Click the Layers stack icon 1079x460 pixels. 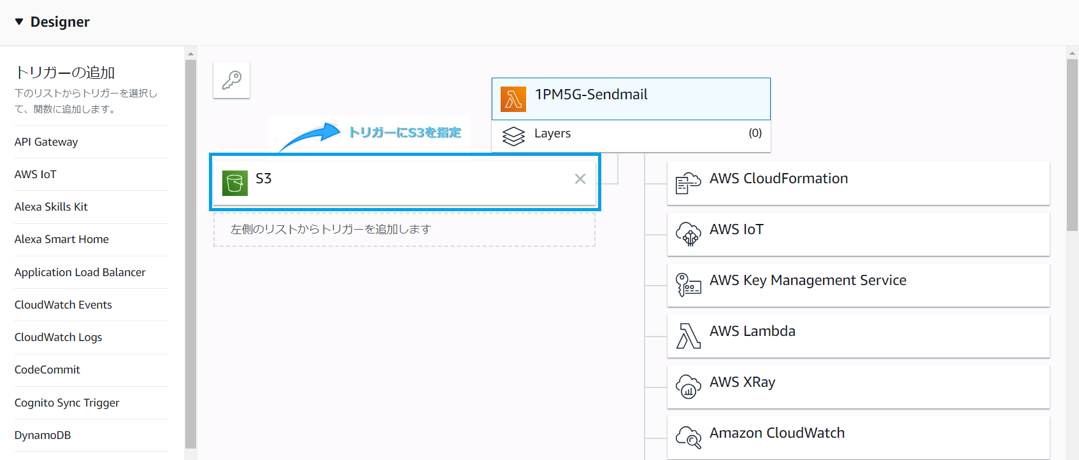point(513,136)
